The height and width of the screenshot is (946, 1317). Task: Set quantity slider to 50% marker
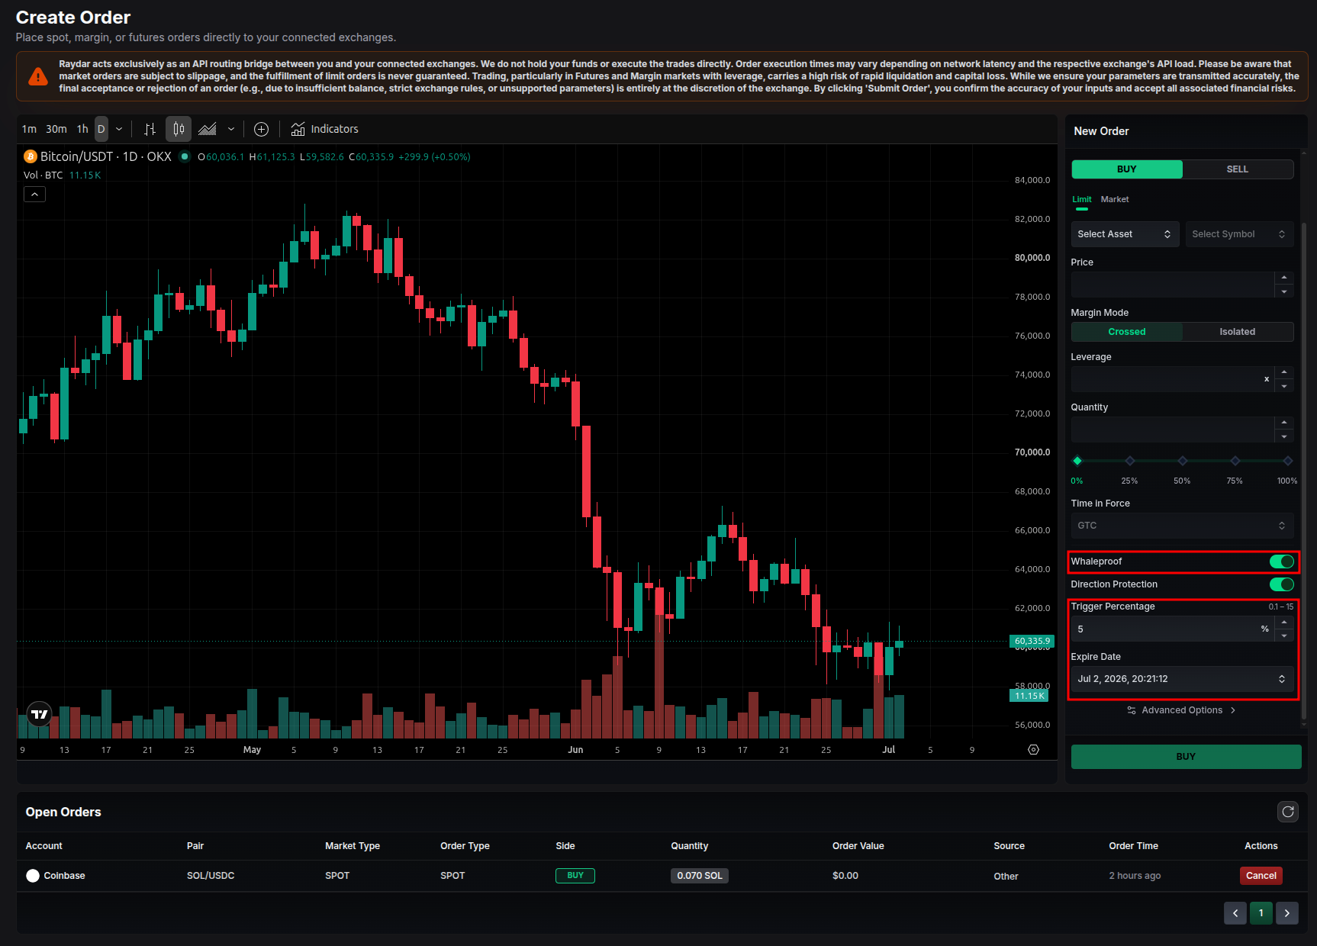click(x=1183, y=461)
